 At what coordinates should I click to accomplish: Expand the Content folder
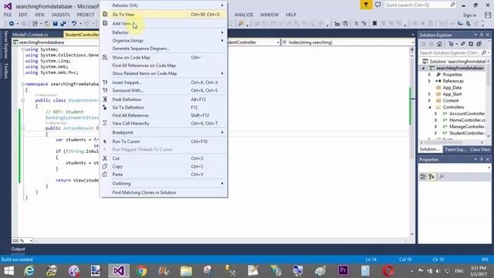(429, 100)
